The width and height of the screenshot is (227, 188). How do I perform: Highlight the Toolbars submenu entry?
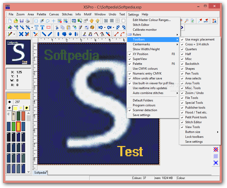click(153, 39)
